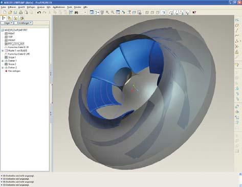Viewport: 242px width, 187px height.
Task: Open the Zeigen dropdown
Action: tap(7, 23)
